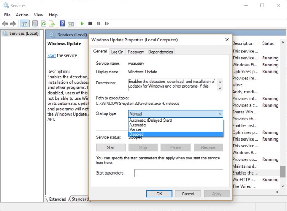The width and height of the screenshot is (287, 211).
Task: Switch to the Standard view tab
Action: (80, 199)
